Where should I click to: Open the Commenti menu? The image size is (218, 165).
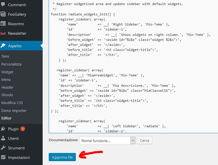(17, 5)
